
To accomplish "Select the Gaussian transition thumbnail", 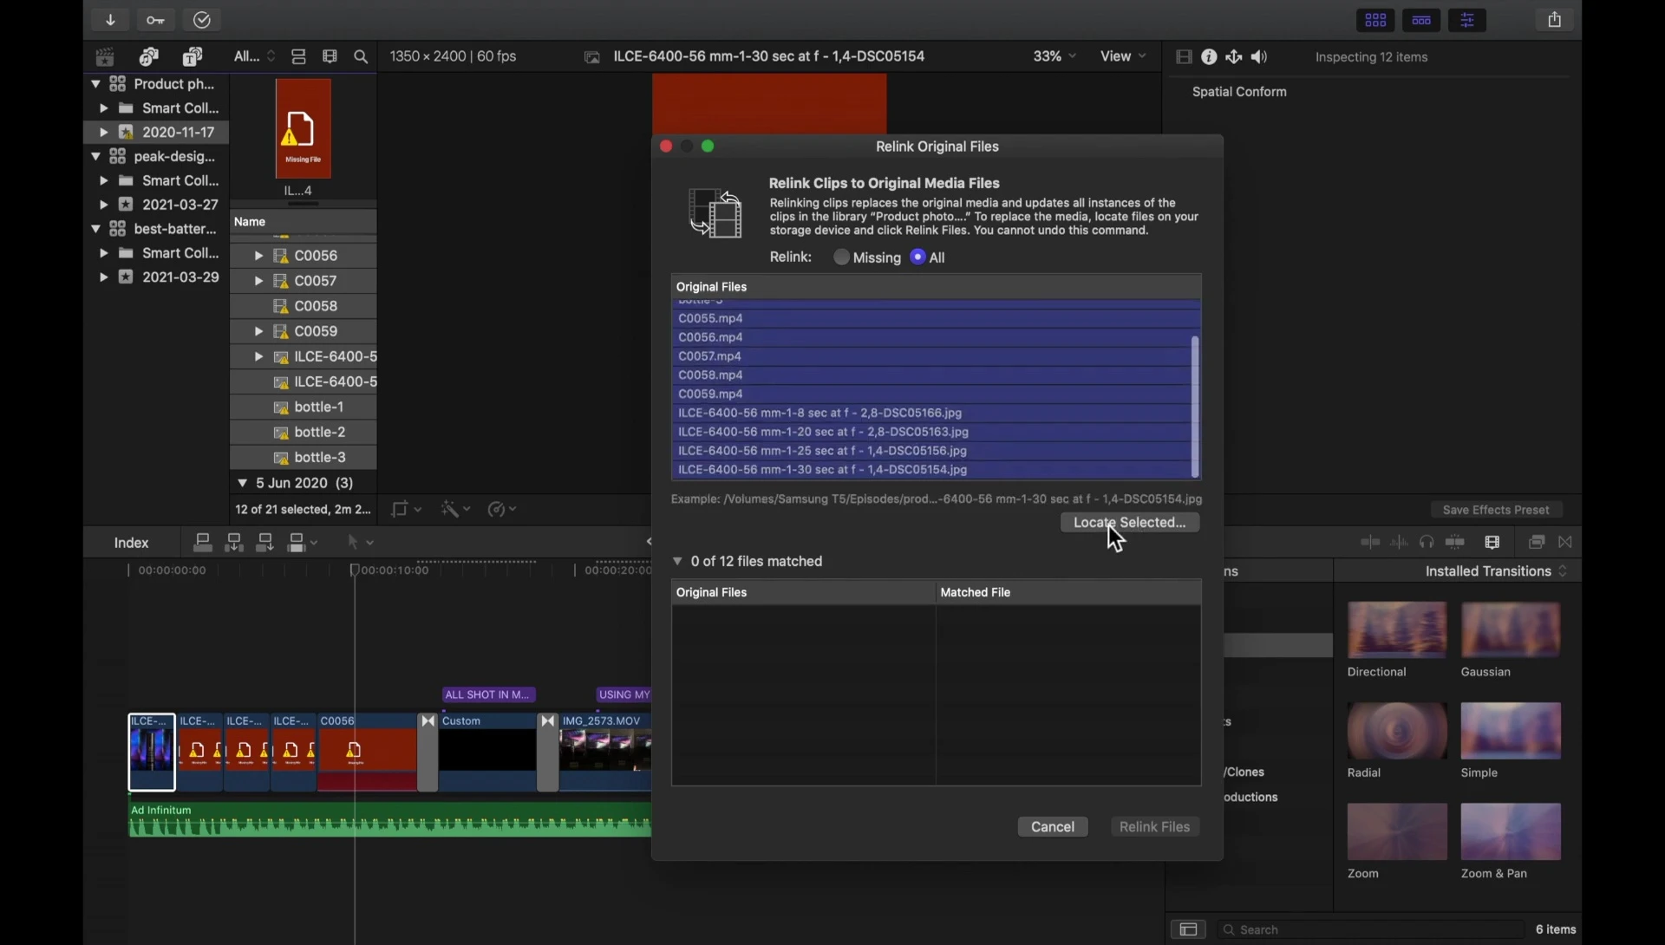I will tap(1511, 630).
